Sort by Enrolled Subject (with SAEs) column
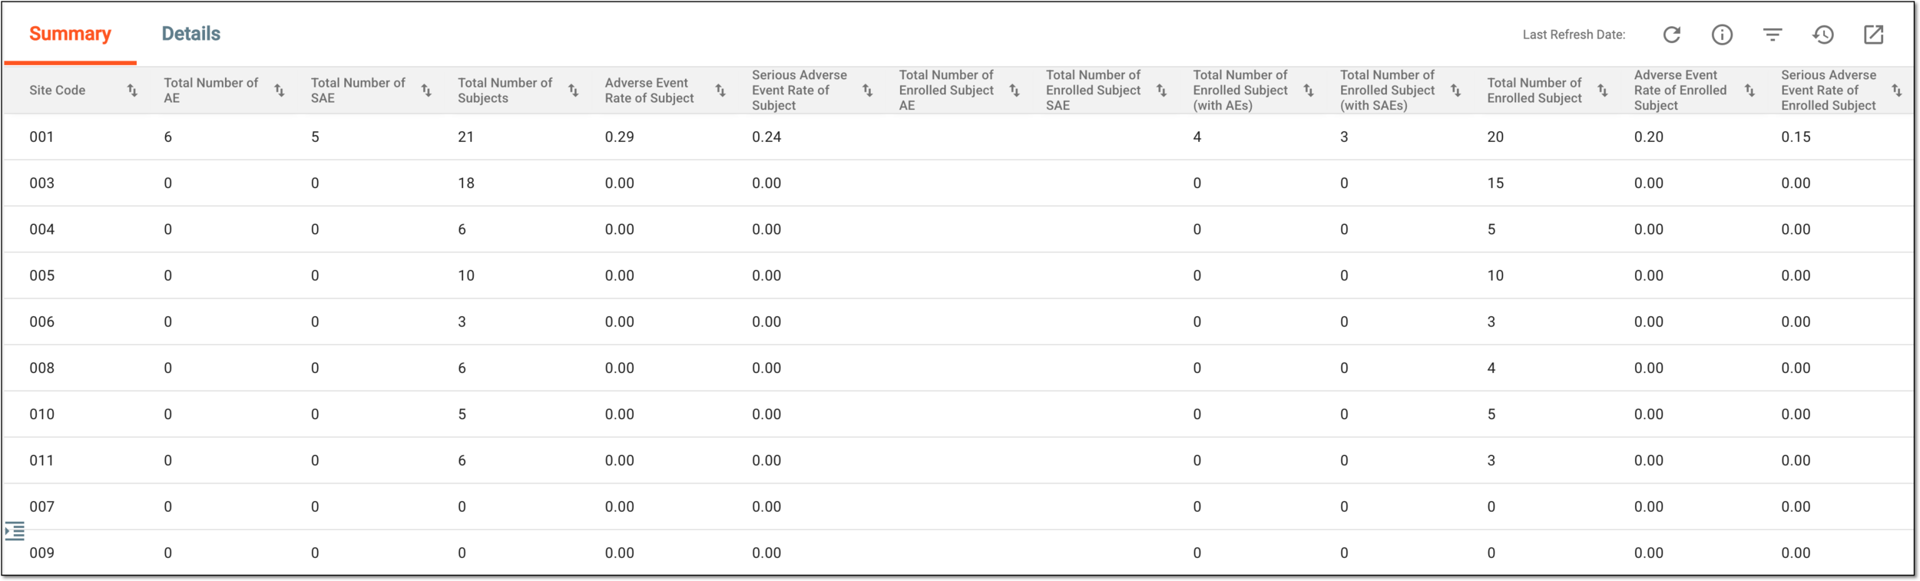The image size is (1920, 581). point(1456,91)
